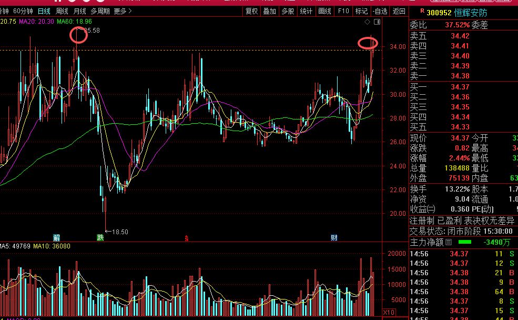This screenshot has width=518, height=320.
Task: Click the 返回 back button
Action: coord(399,11)
